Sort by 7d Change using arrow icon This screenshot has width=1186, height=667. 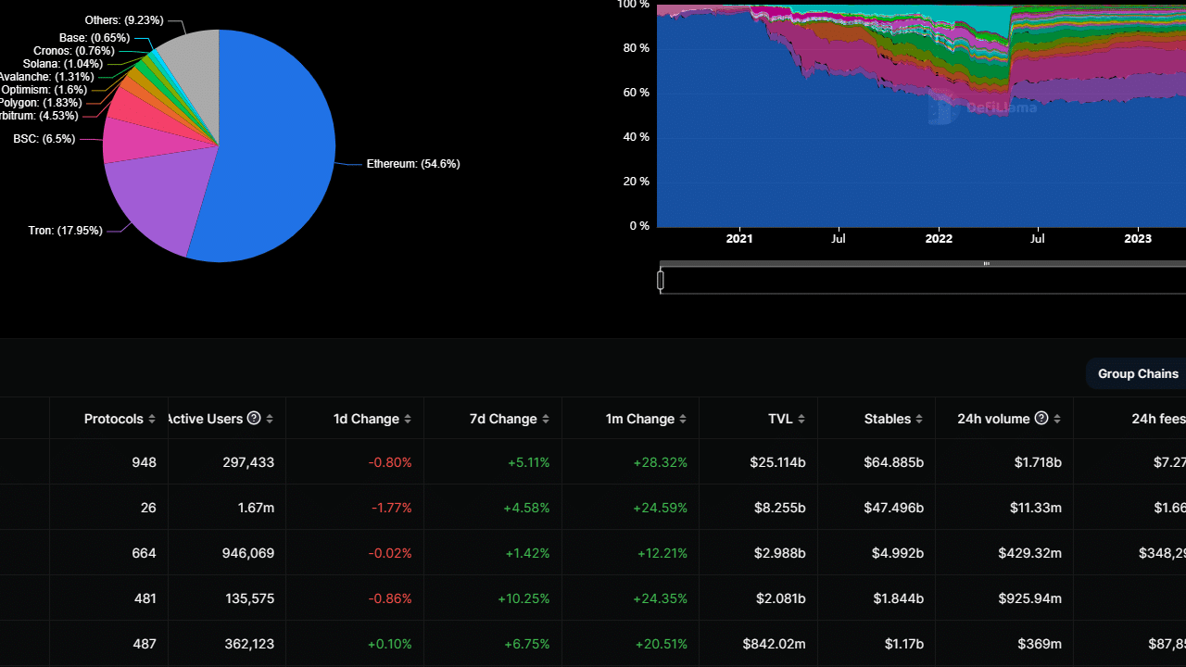click(546, 419)
